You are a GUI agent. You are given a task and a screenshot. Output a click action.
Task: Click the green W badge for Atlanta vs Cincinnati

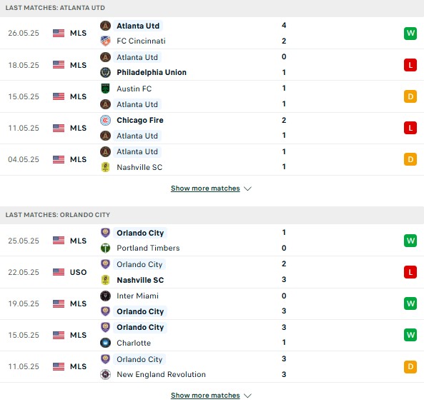[x=410, y=34]
